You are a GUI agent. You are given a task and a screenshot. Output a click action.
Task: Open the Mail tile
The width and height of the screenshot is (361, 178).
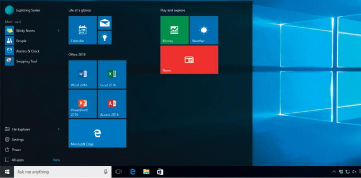point(105,23)
